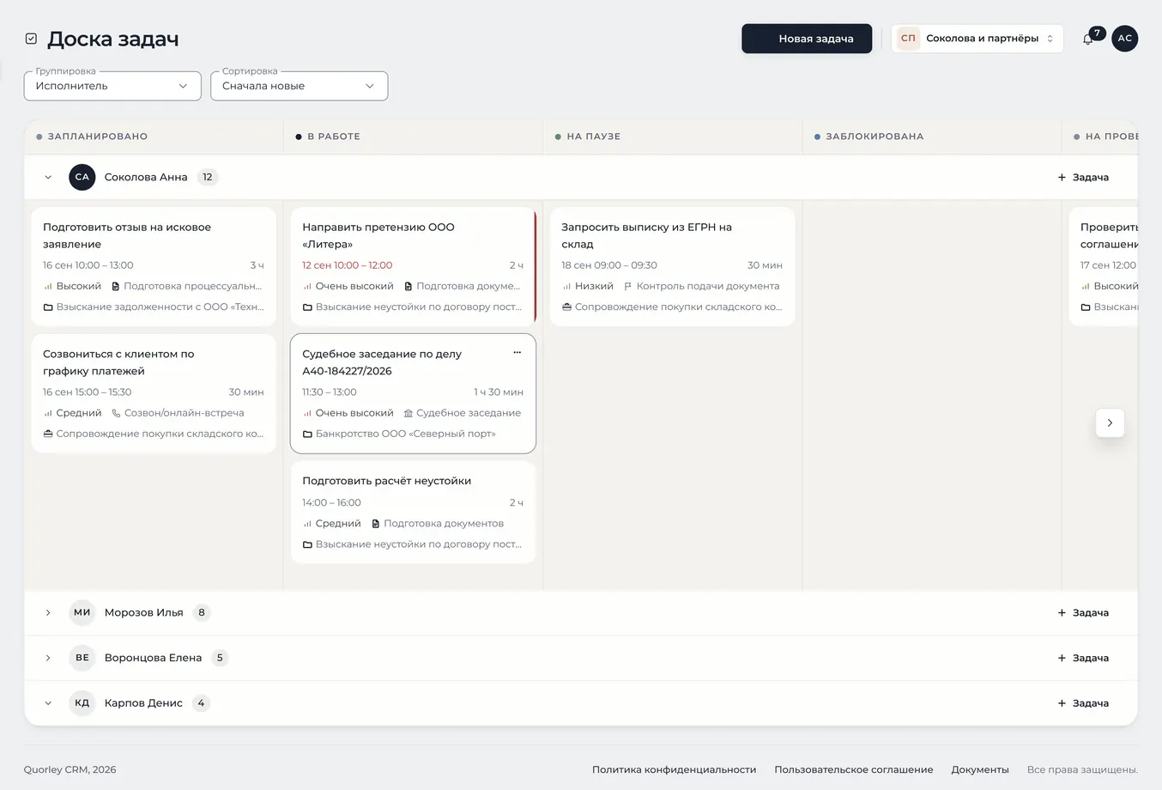Open the three-dot menu on the Судебное заседание card

pos(517,353)
